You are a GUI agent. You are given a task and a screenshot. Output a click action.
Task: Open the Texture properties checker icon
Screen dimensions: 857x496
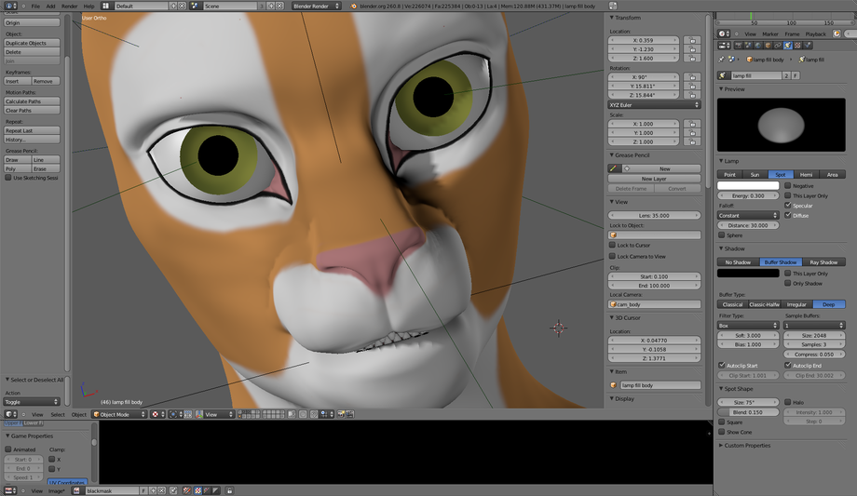pyautogui.click(x=797, y=46)
